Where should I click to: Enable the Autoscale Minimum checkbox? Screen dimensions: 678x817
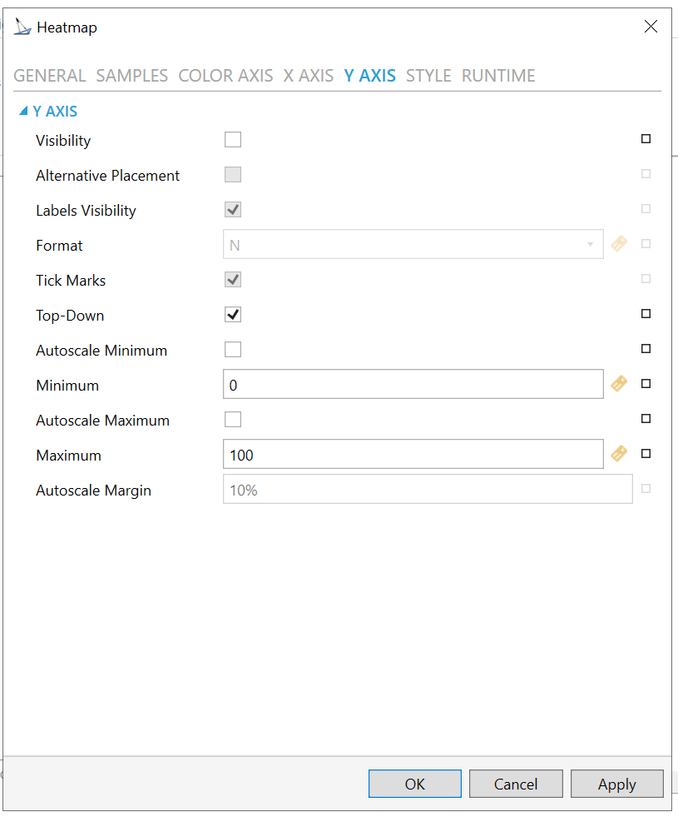(233, 350)
